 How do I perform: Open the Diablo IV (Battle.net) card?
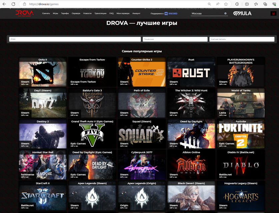tap(241, 164)
